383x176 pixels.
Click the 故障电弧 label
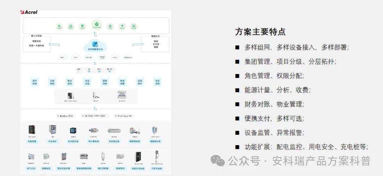46,169
